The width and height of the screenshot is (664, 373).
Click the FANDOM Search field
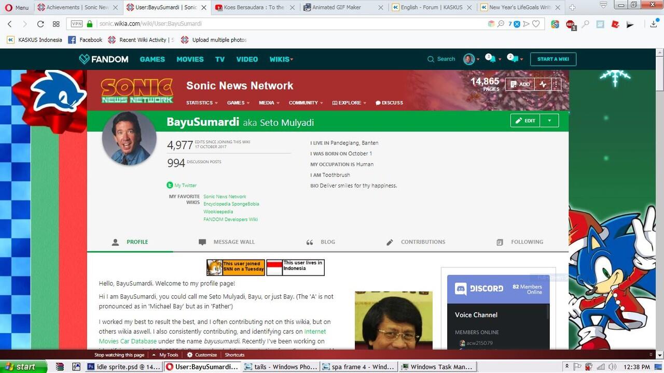(x=441, y=59)
